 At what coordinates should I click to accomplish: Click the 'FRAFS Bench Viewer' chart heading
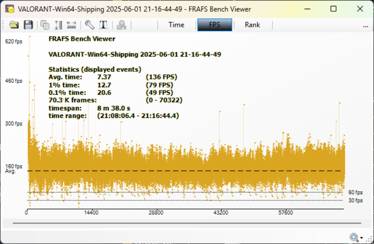(82, 39)
